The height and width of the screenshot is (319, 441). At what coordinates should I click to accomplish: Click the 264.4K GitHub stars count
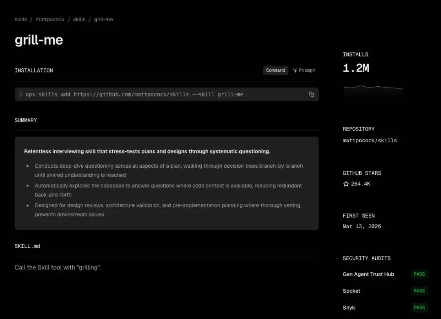tap(361, 184)
